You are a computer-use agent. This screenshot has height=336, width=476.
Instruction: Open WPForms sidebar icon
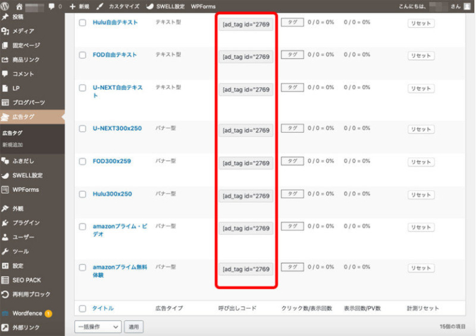[x=5, y=190]
